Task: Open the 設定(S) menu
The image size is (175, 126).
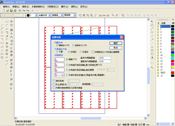Action: 84,6
